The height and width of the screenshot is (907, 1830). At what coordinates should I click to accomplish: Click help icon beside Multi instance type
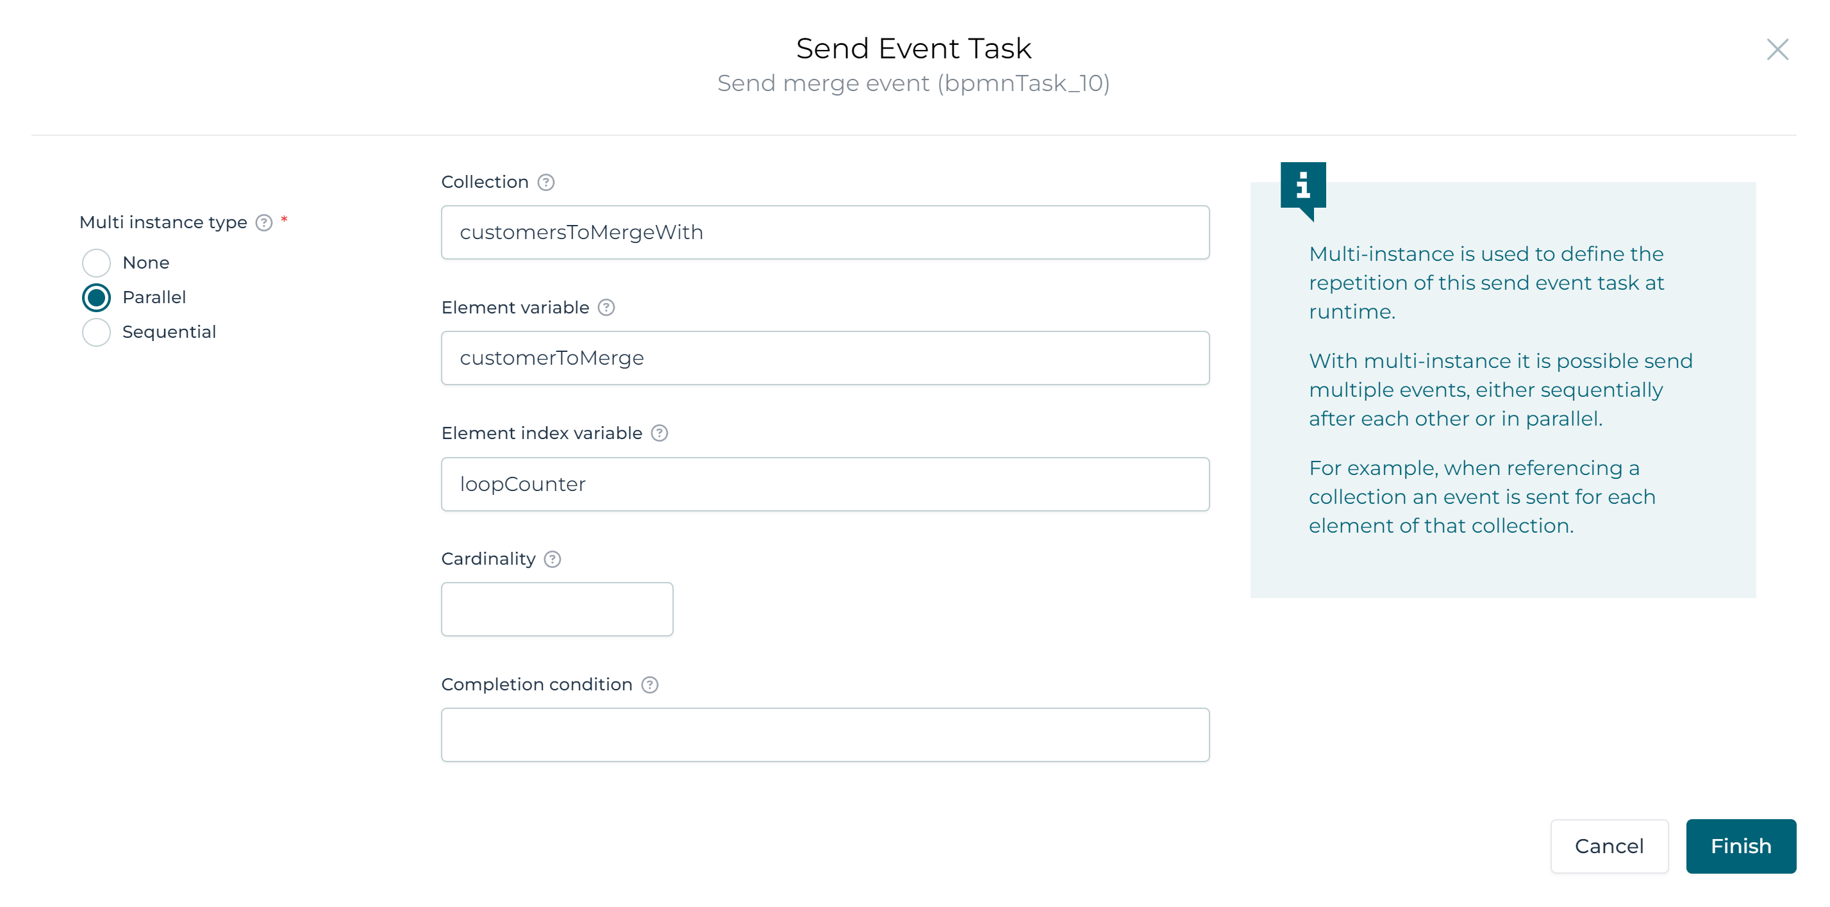click(263, 223)
